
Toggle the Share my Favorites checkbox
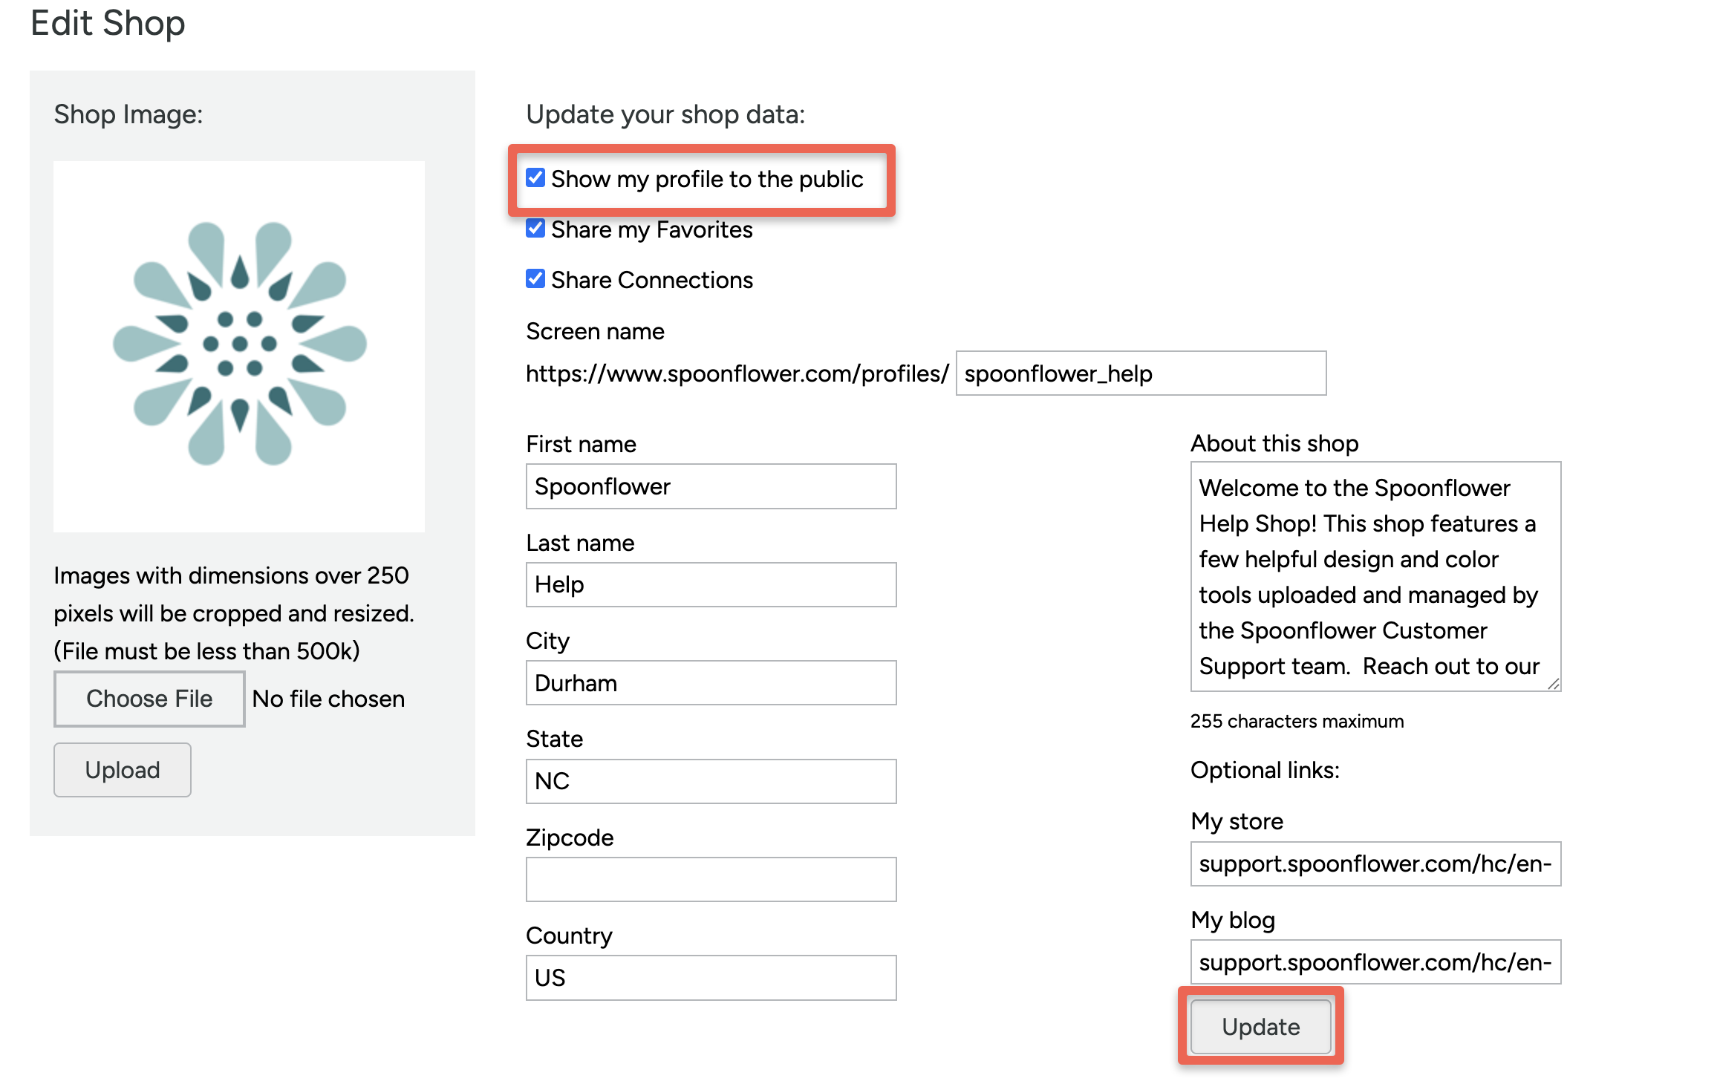536,229
